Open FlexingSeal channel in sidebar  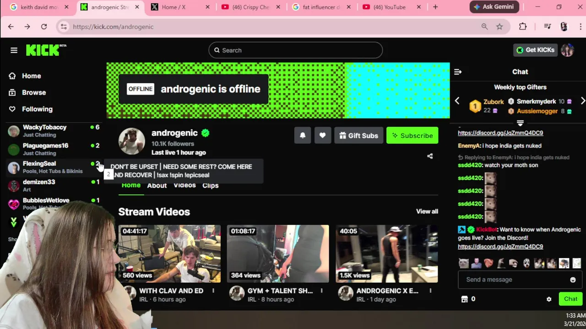click(54, 167)
